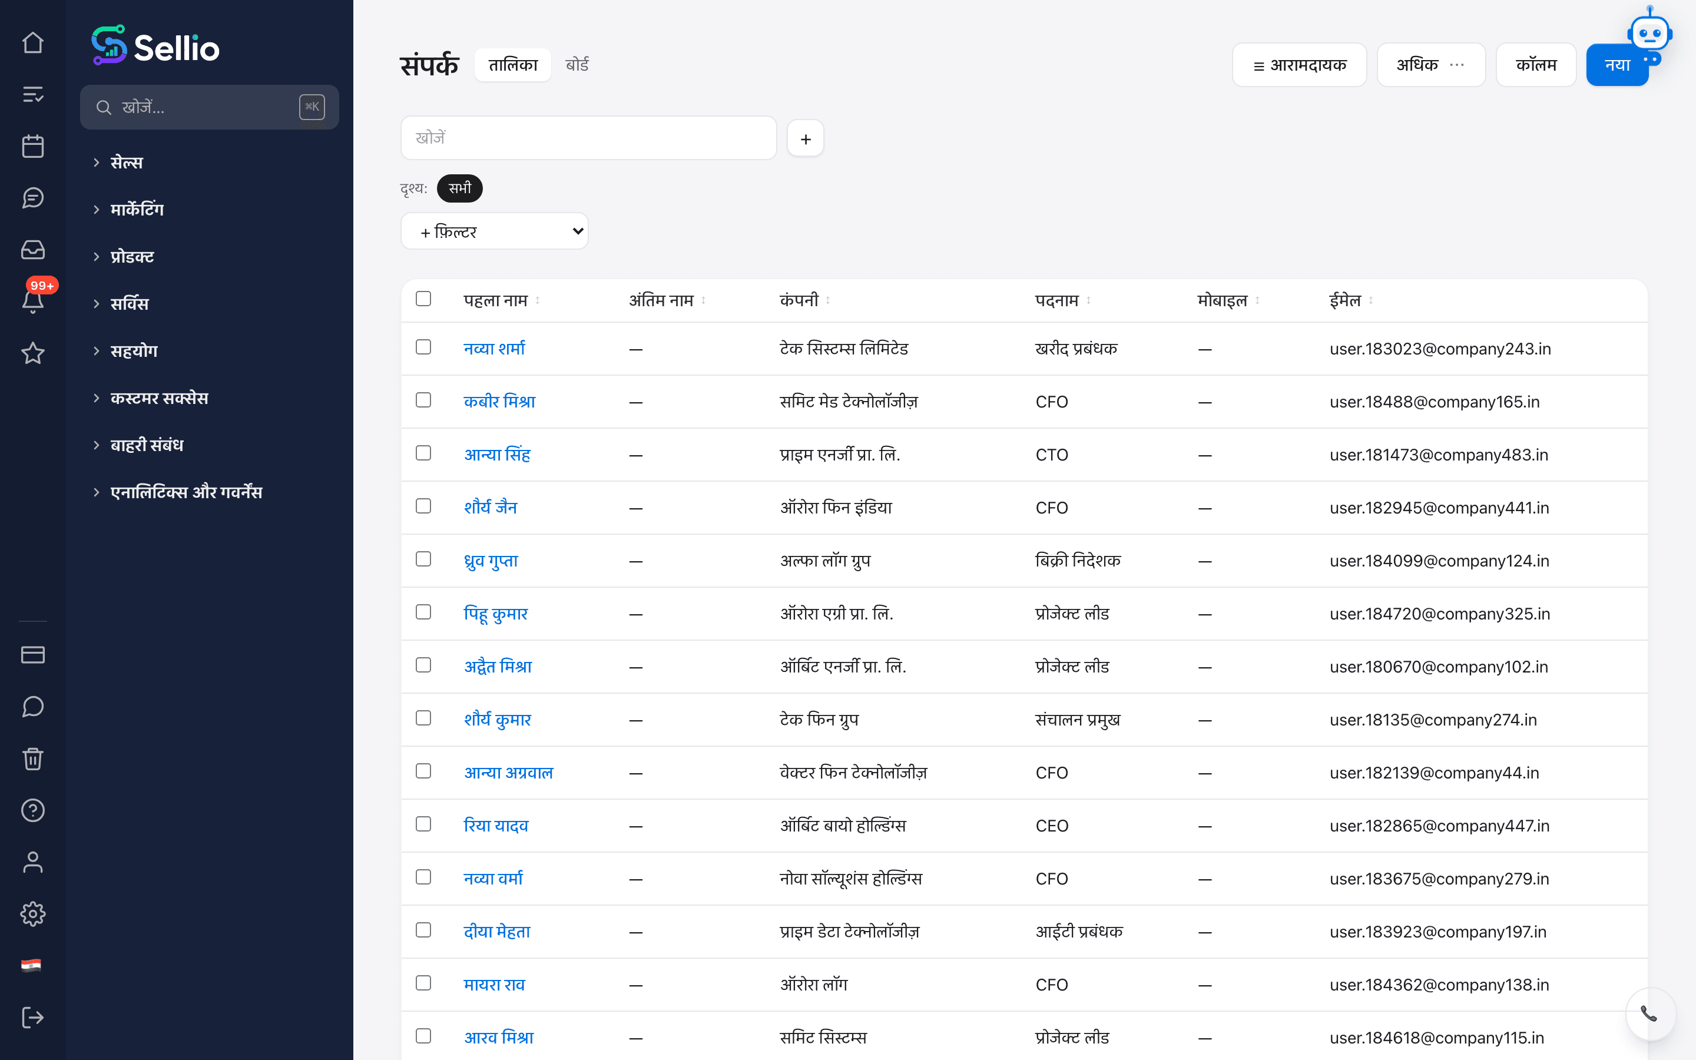Sort by पहला नाम column sort icon
Screen dimensions: 1696x1060
point(538,301)
